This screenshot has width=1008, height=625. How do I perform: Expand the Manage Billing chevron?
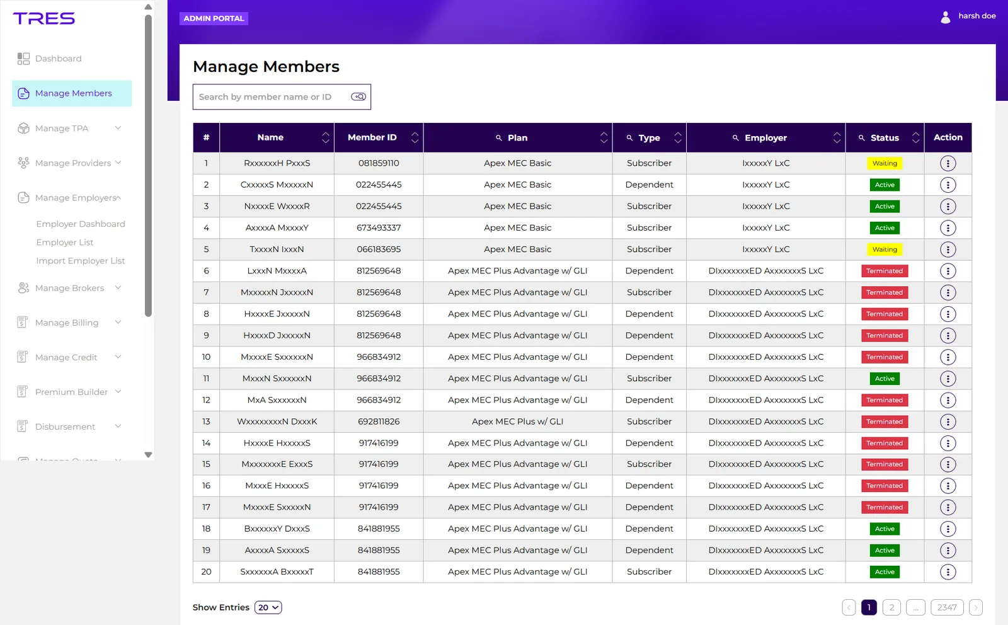tap(118, 322)
